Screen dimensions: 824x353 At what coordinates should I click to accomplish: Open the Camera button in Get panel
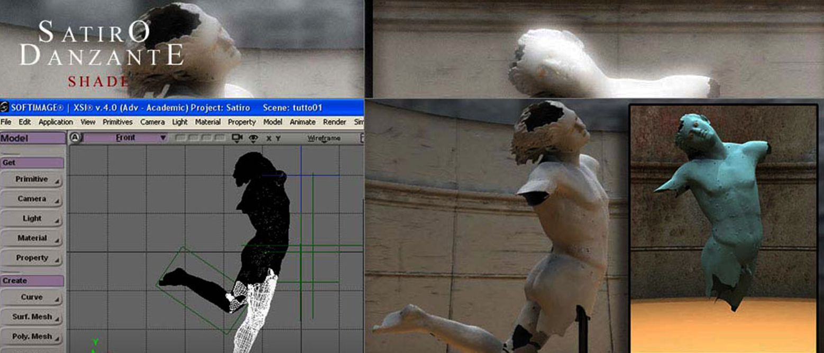coord(32,199)
